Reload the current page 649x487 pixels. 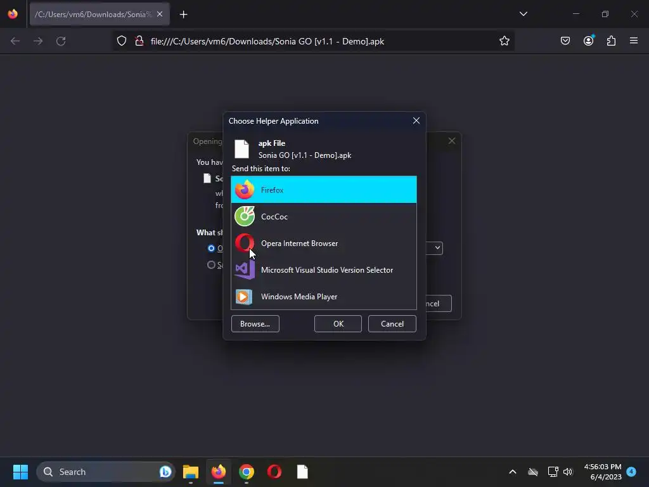[61, 41]
